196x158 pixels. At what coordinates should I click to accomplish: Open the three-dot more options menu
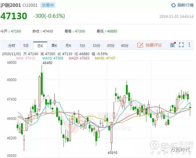pos(189,45)
